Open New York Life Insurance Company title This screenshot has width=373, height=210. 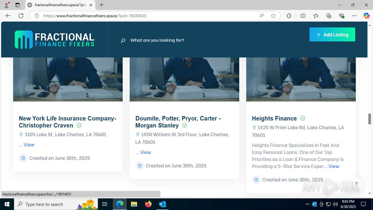[x=68, y=122]
